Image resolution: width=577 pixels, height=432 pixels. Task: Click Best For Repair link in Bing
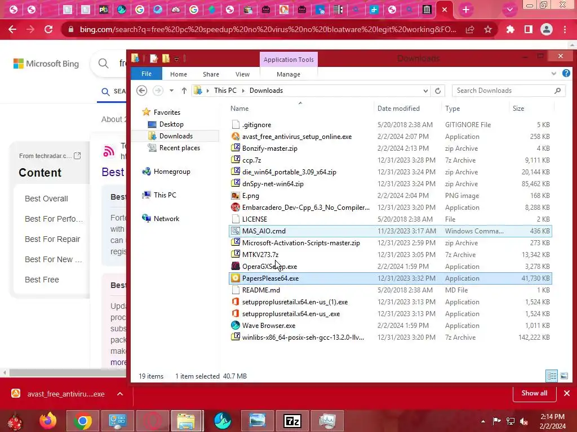(x=52, y=239)
